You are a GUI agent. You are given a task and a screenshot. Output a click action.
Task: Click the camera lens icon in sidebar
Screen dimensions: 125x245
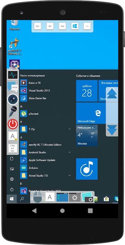pos(13,99)
